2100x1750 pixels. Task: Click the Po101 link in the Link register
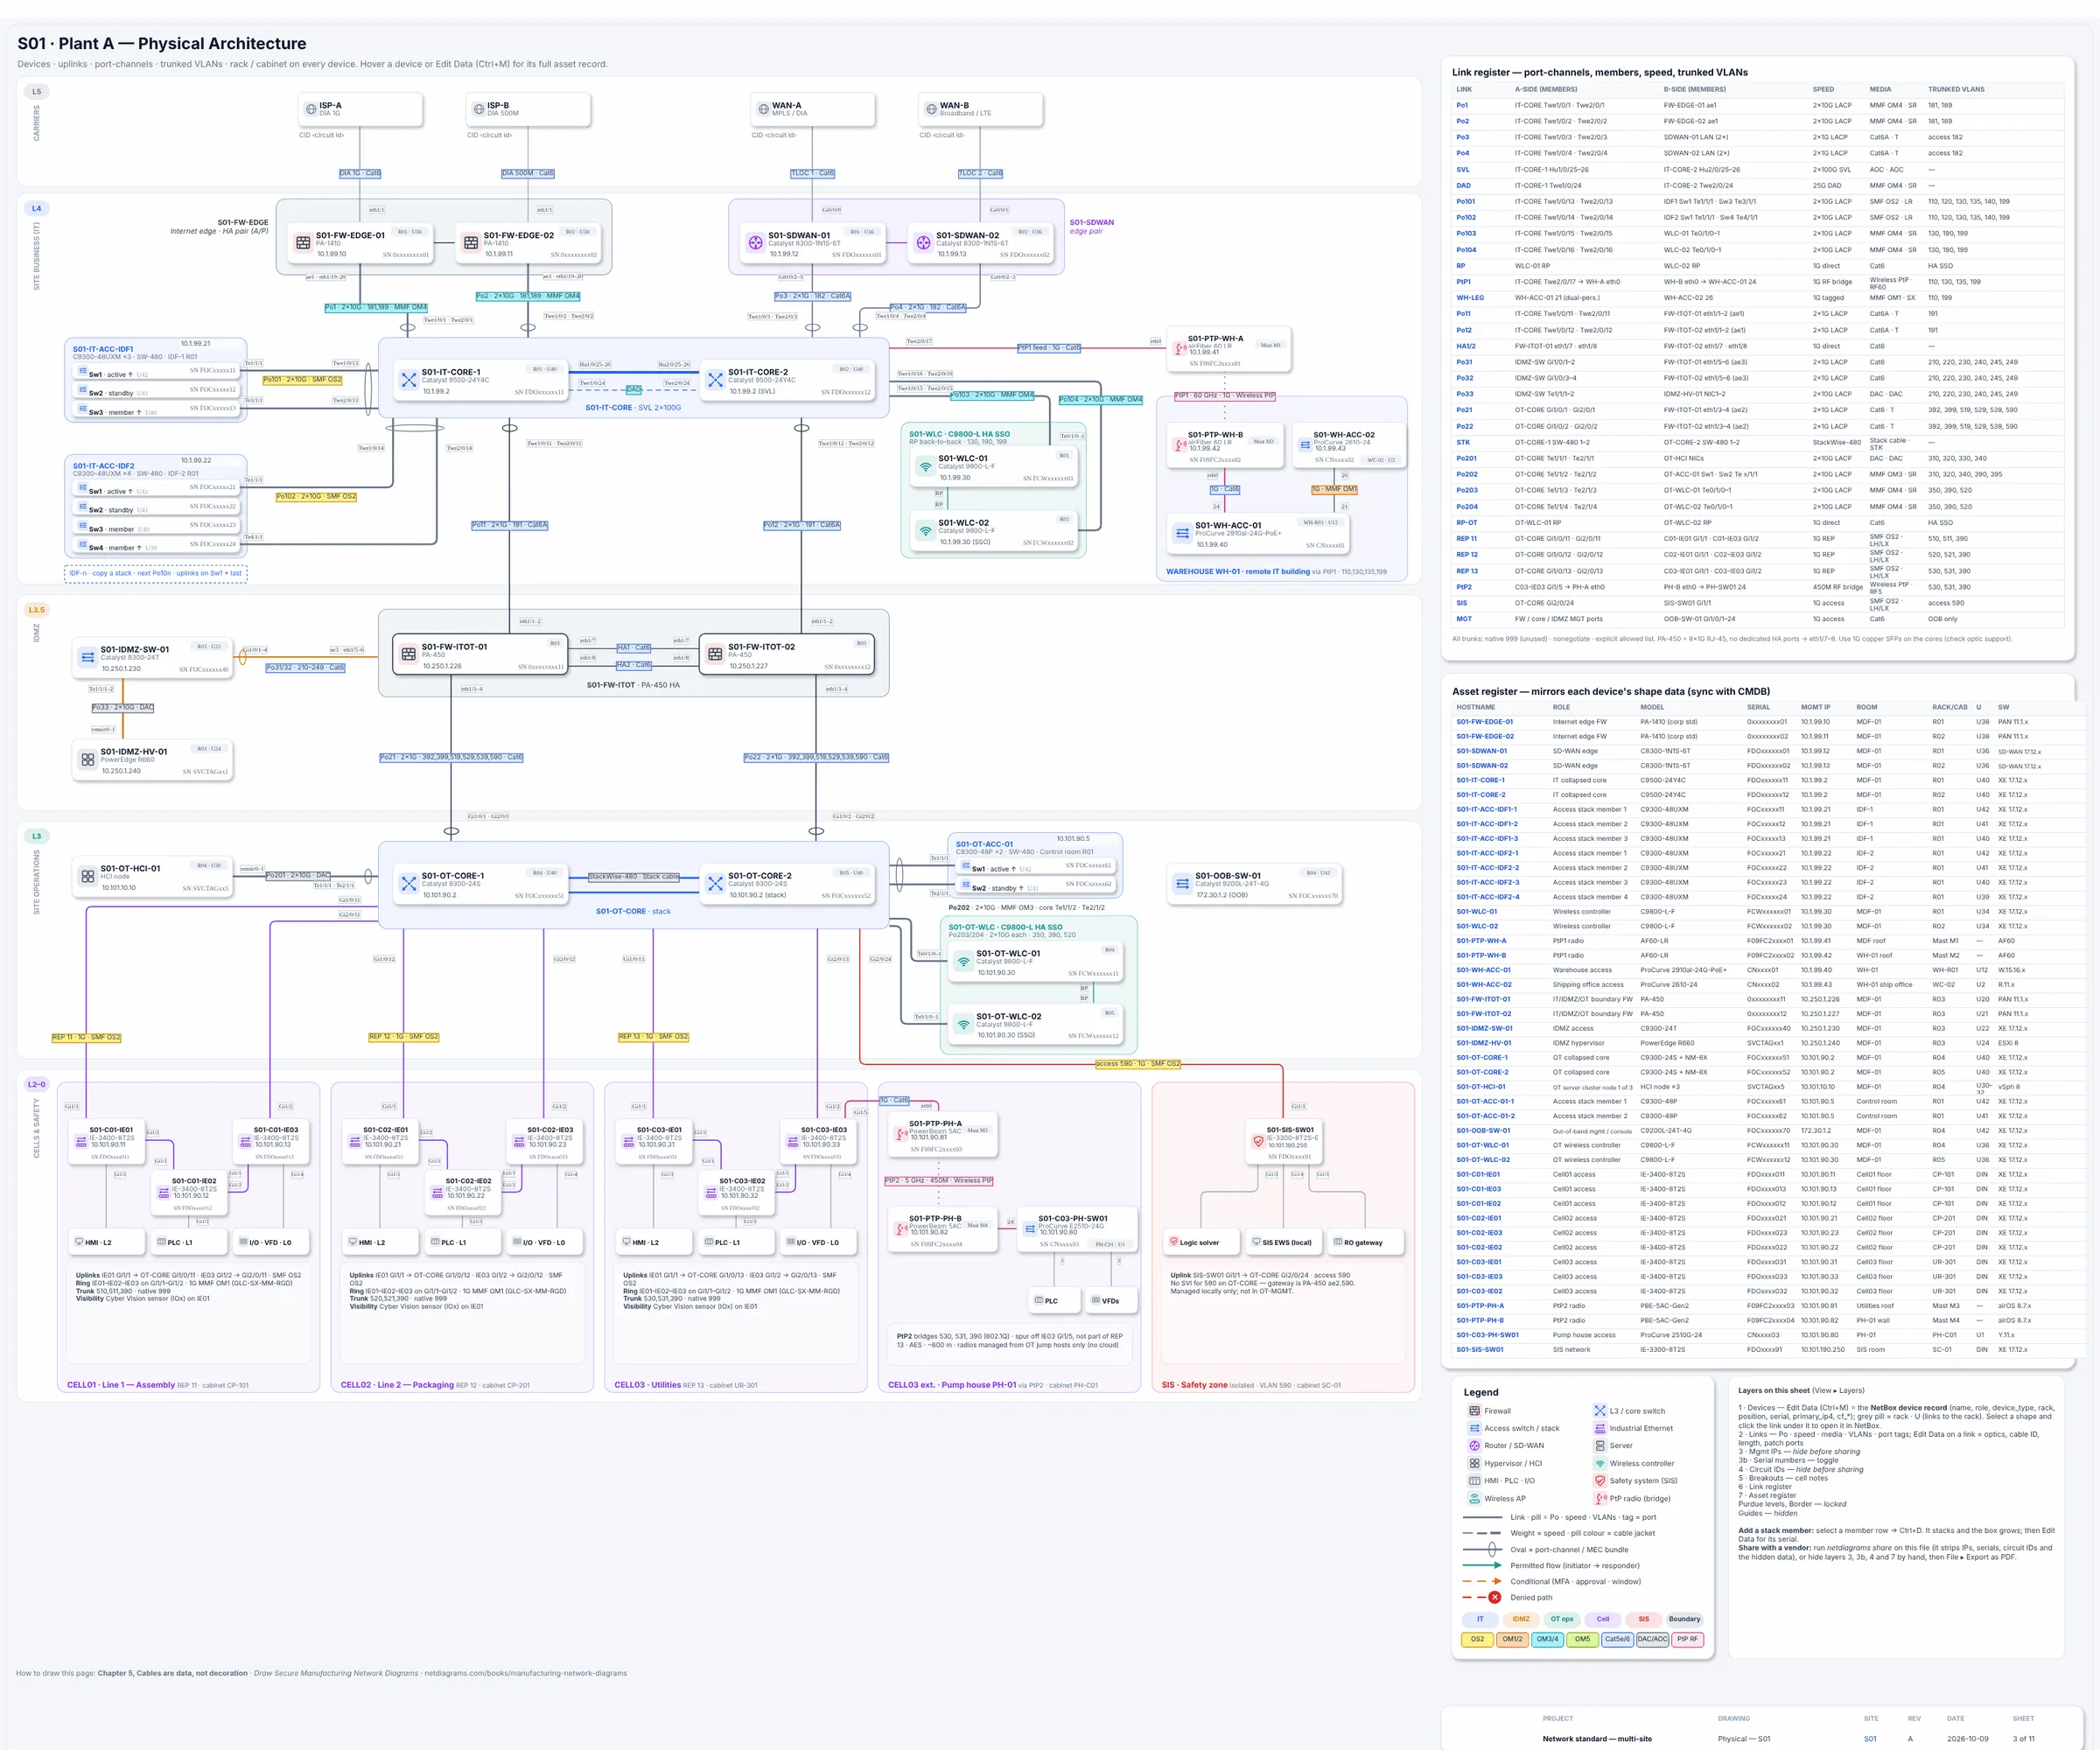click(1465, 201)
